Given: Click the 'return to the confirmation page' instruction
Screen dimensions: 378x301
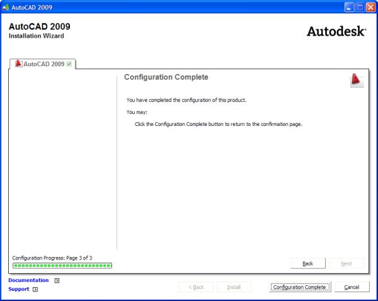Looking at the screenshot, I should [x=219, y=124].
